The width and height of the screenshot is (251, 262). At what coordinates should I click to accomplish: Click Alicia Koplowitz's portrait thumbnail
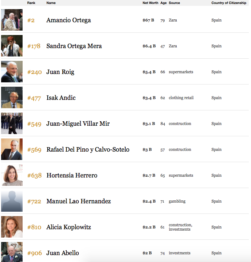point(12,227)
